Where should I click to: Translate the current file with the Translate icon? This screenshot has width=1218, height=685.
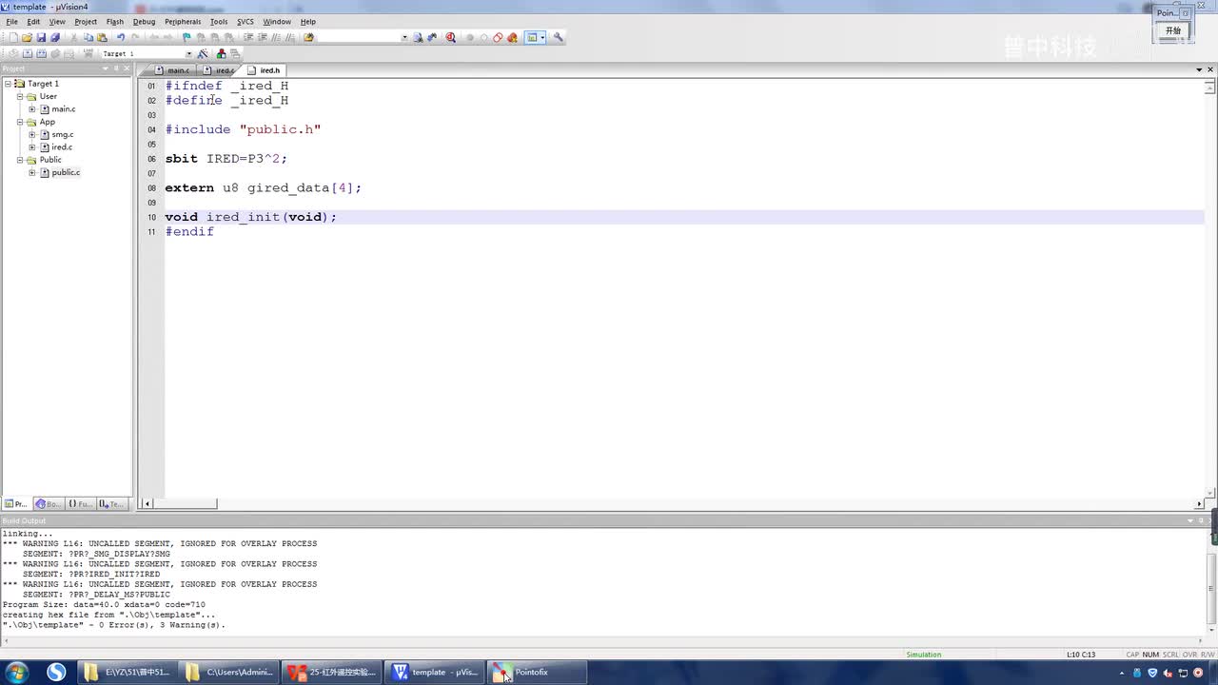13,53
